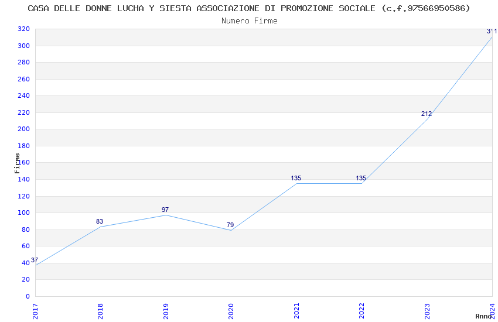This screenshot has height=322, width=498.
Task: Click the y-axis value 200
Action: [x=23, y=129]
